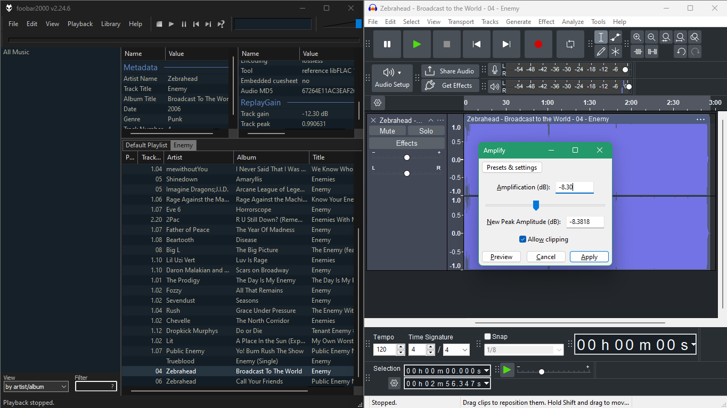Click Apply in the Amplify dialog
This screenshot has width=727, height=408.
tap(589, 257)
